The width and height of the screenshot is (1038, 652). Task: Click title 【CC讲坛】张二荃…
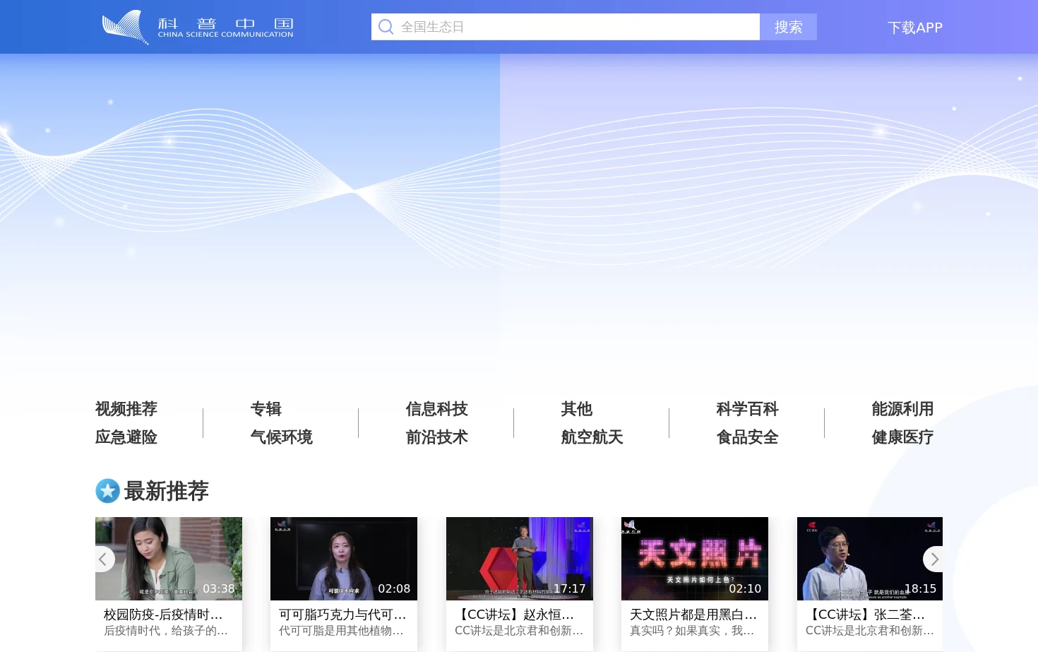point(866,615)
